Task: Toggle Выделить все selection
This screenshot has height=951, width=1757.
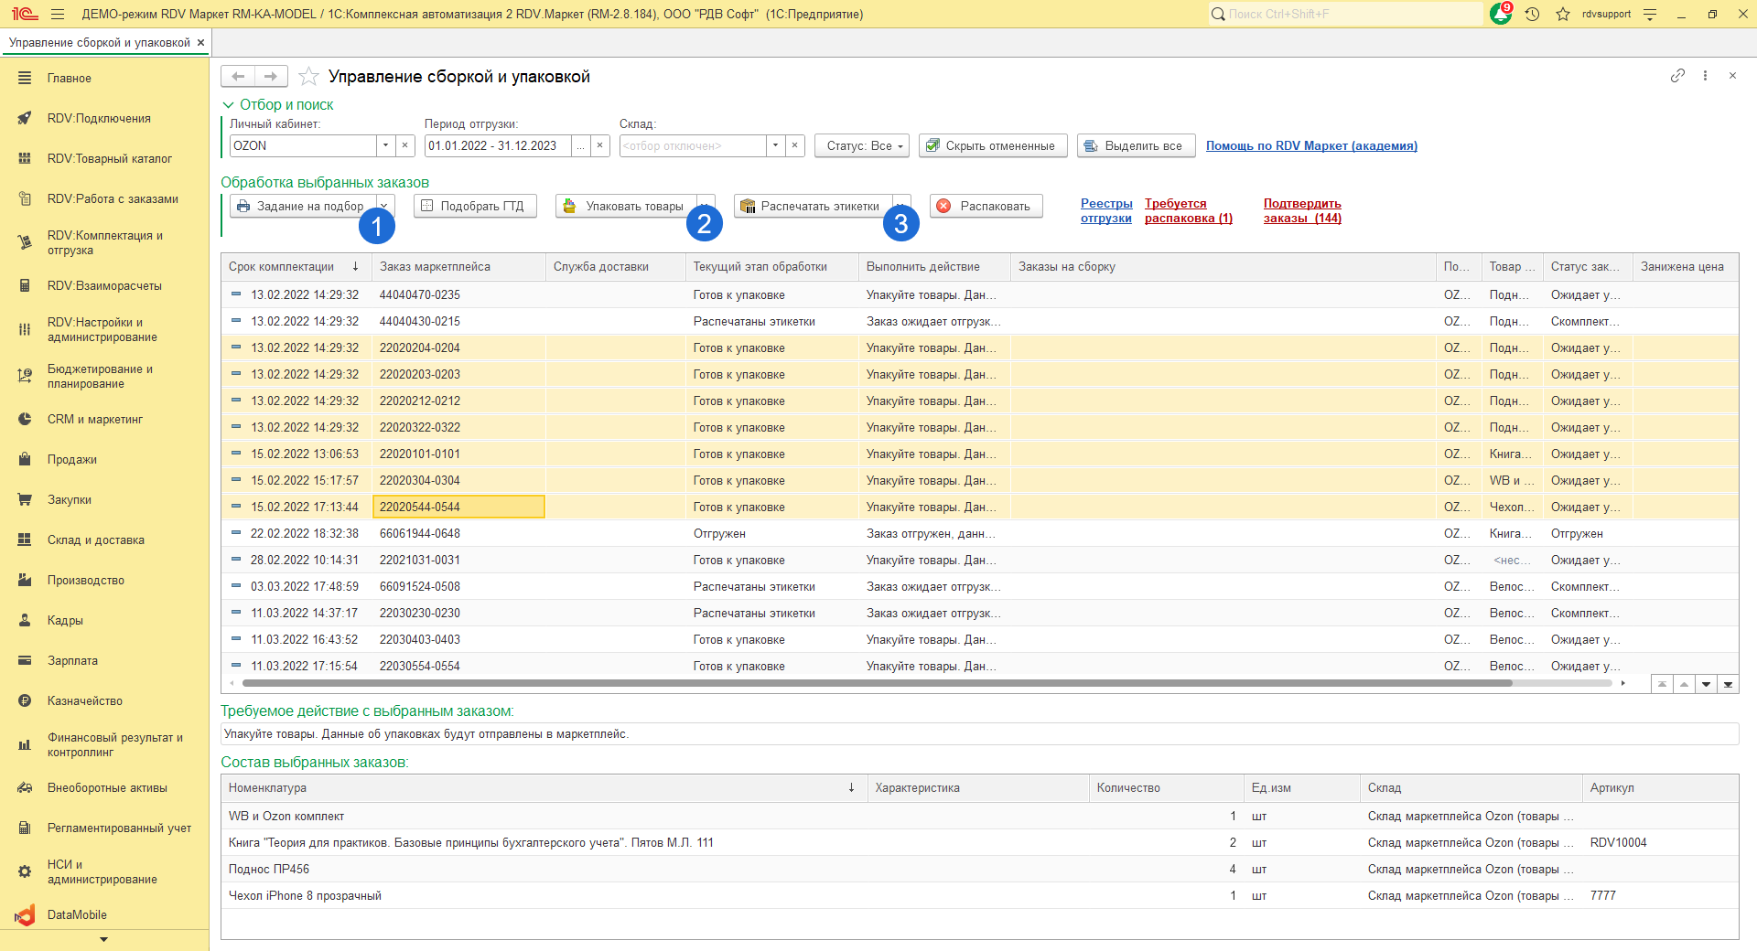Action: [x=1135, y=146]
